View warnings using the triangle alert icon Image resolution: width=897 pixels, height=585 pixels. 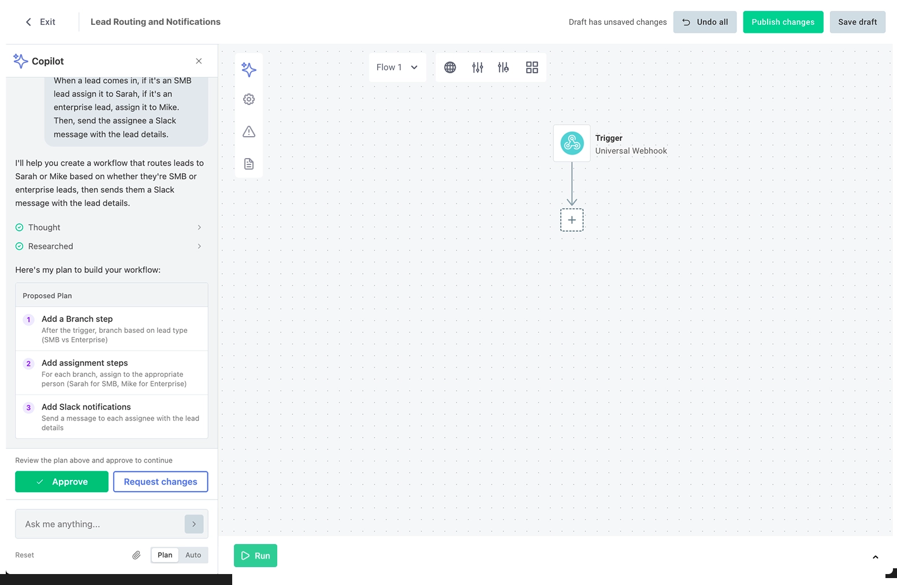[x=249, y=132]
